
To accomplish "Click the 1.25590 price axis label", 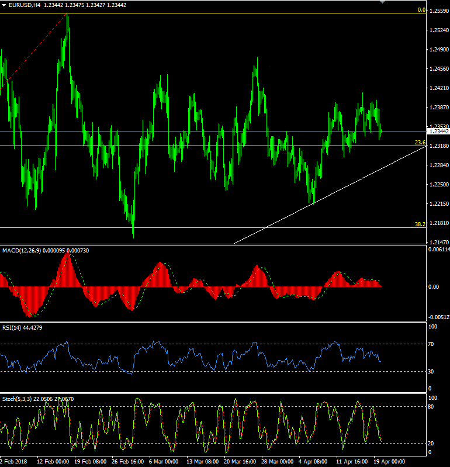I will (438, 11).
